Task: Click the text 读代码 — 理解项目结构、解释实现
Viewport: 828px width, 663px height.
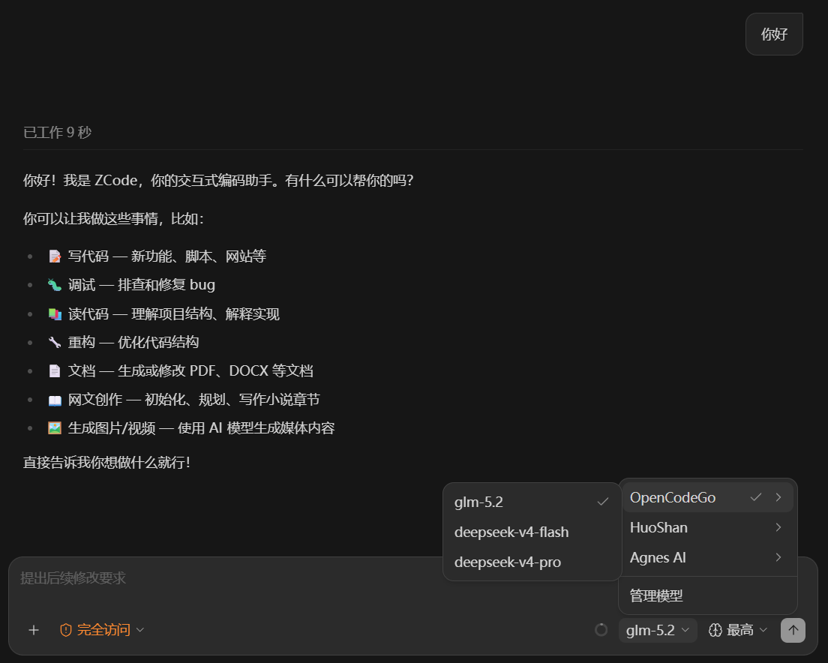Action: [x=174, y=314]
